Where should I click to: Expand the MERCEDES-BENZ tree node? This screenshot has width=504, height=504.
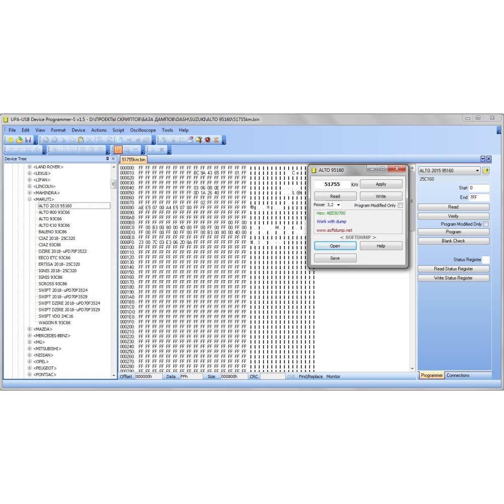pyautogui.click(x=30, y=336)
